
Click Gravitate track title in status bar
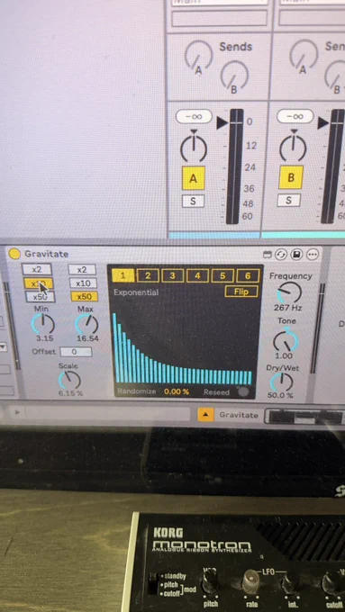click(239, 415)
